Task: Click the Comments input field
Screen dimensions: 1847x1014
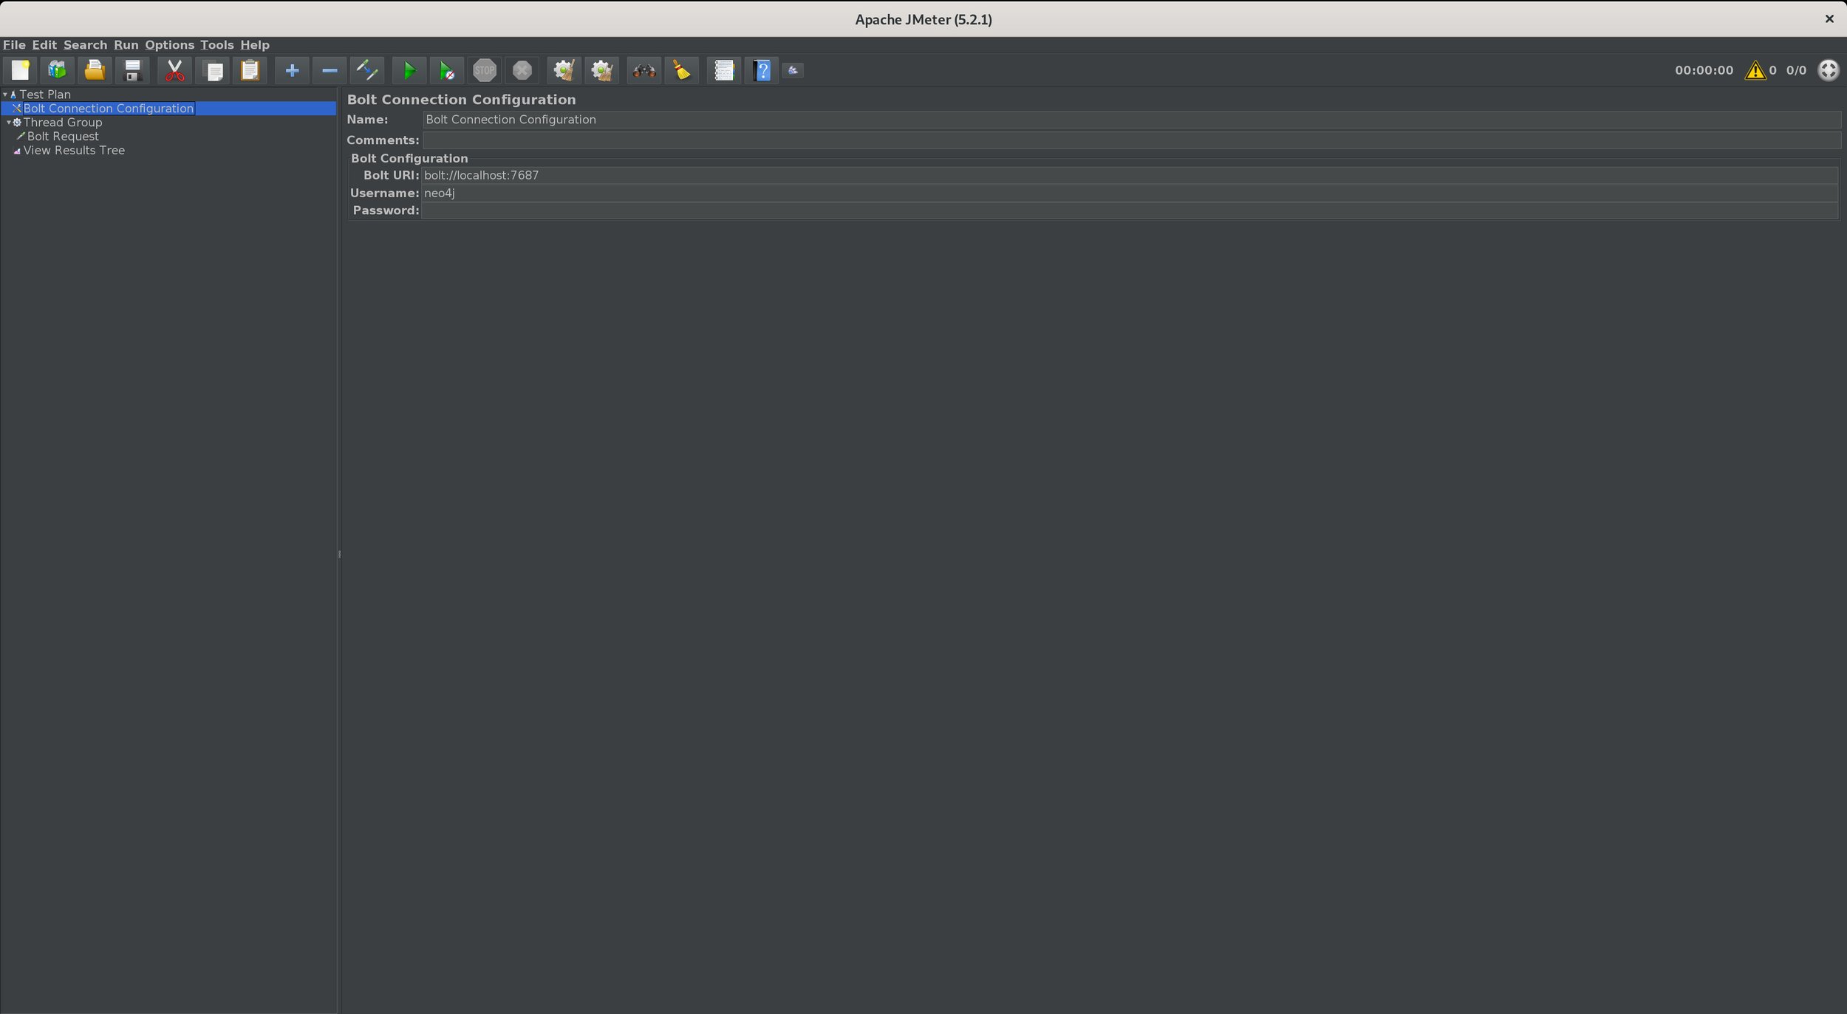Action: coord(1132,140)
